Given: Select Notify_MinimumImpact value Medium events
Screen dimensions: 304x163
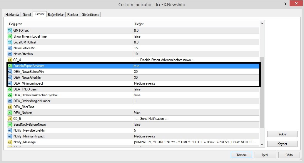Looking at the screenshot, I should tap(145, 136).
